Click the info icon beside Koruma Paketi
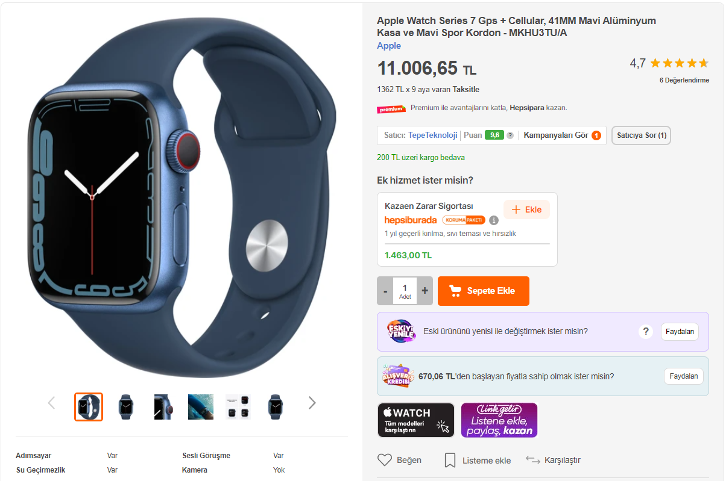The height and width of the screenshot is (481, 726). tap(494, 220)
